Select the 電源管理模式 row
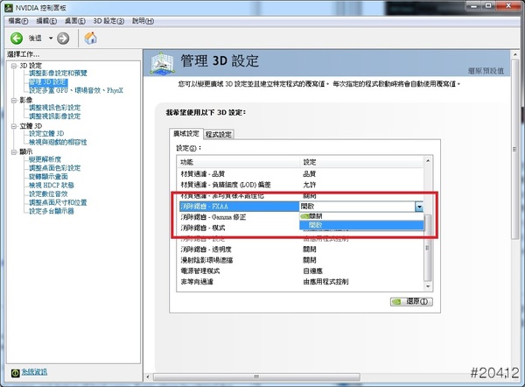 [x=301, y=271]
